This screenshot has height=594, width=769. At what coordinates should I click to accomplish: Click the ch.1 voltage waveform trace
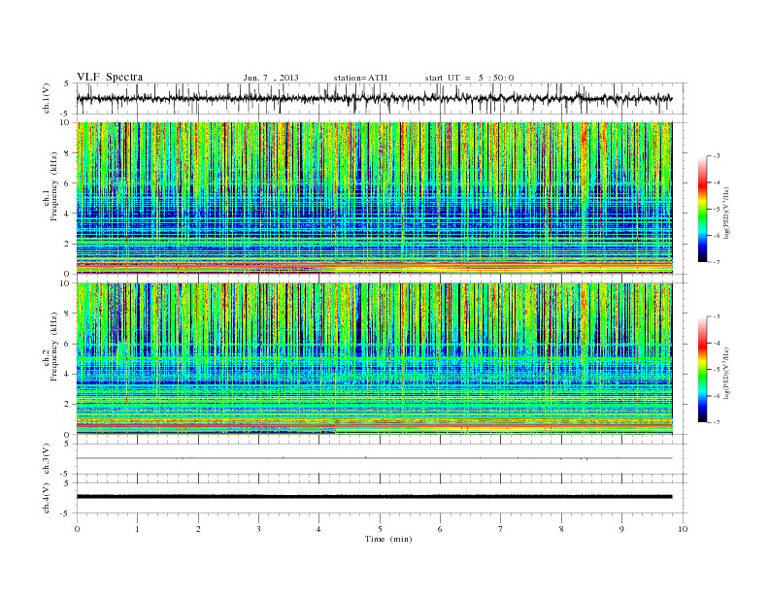coord(374,98)
